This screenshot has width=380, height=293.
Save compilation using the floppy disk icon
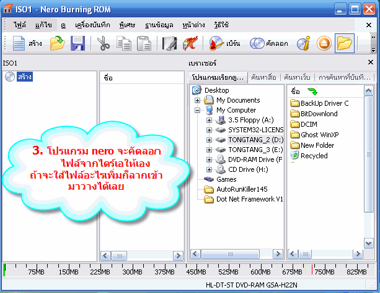pyautogui.click(x=77, y=43)
